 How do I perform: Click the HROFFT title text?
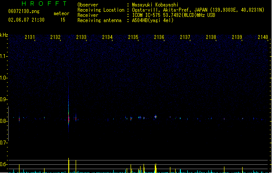[45, 3]
